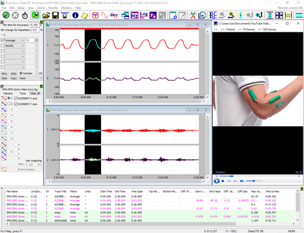
Task: Click the blue information icon
Action: 75,15
